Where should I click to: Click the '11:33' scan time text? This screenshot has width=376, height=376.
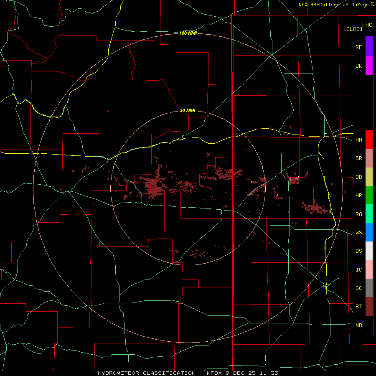coord(269,373)
